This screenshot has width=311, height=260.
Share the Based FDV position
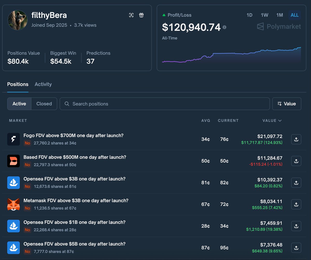coord(296,161)
